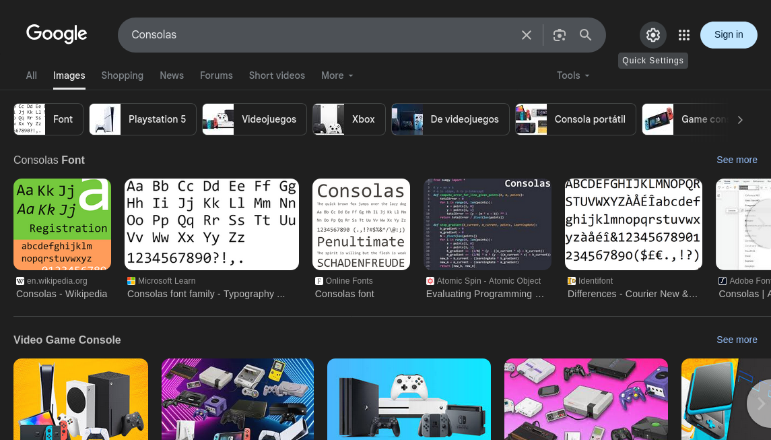Open Quick Settings gear icon
The image size is (771, 440).
click(652, 35)
